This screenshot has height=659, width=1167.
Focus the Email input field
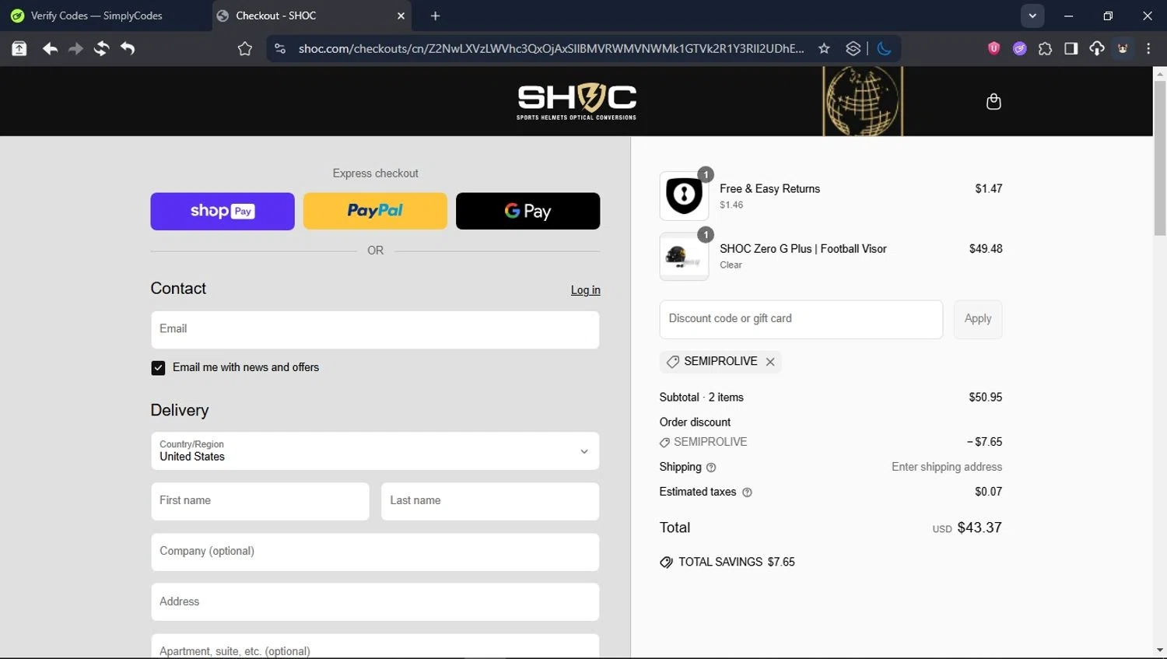[375, 330]
